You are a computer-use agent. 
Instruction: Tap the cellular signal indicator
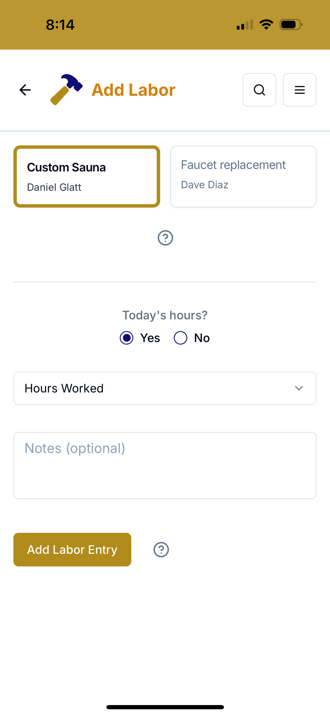click(245, 25)
